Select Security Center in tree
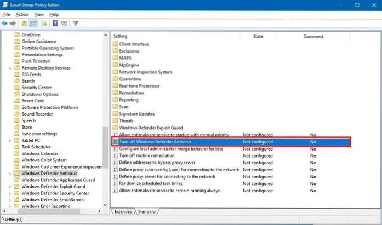 (x=37, y=88)
